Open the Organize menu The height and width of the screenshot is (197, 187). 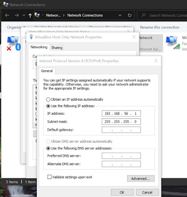[x=16, y=27]
